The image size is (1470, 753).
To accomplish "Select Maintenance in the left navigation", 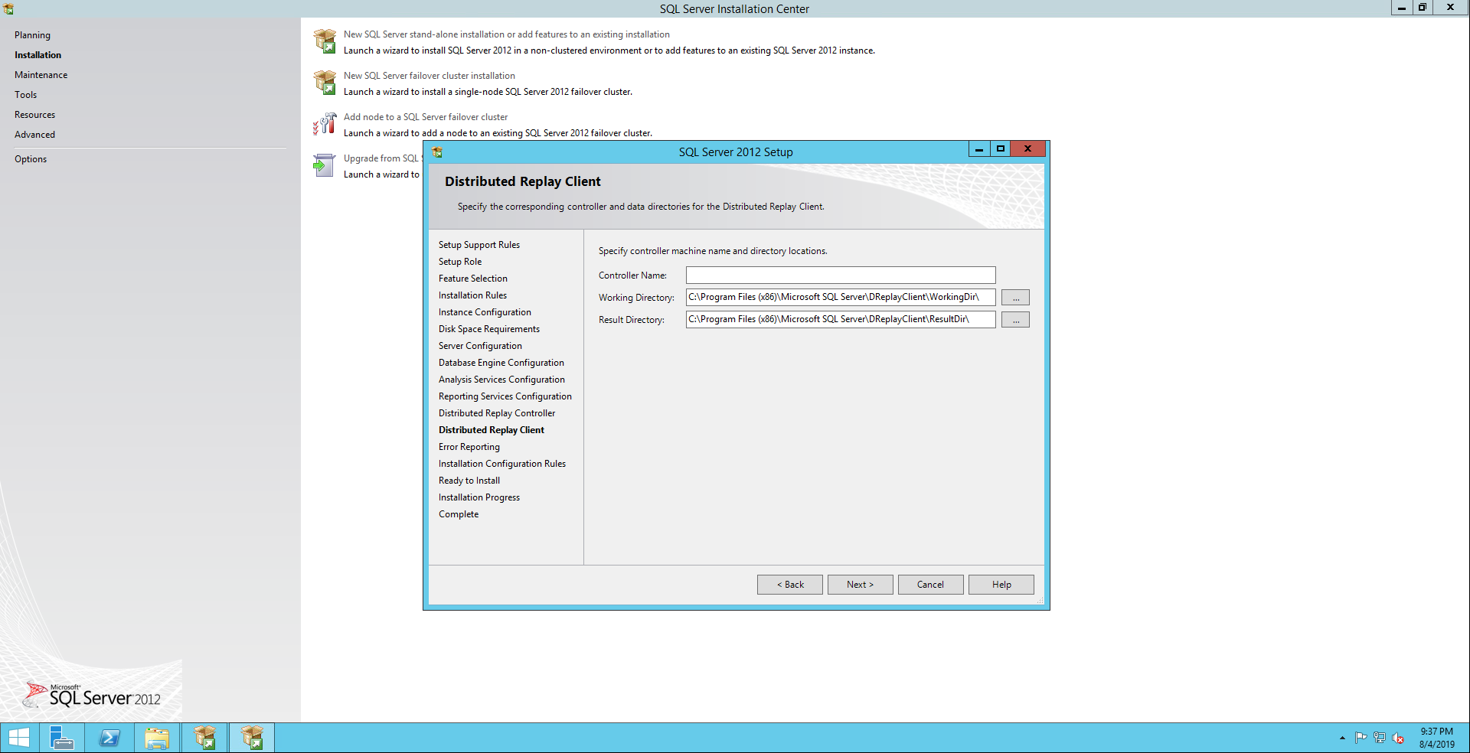I will point(41,75).
